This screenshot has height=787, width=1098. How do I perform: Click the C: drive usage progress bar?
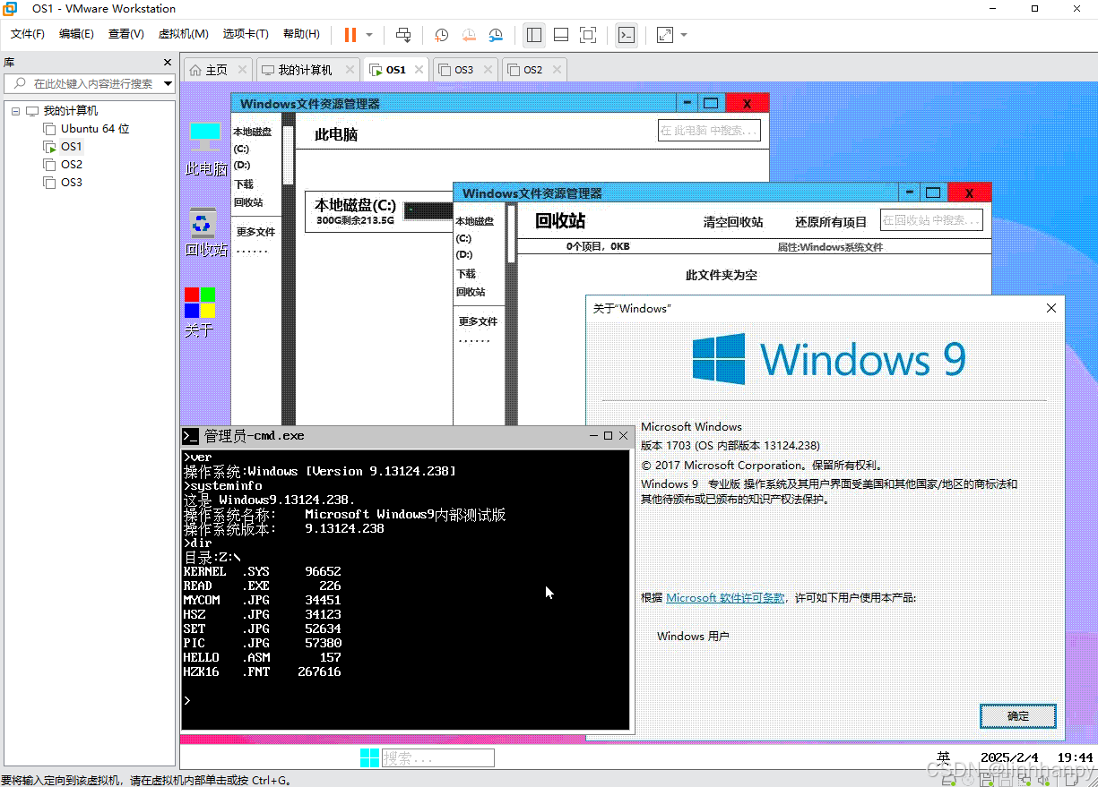point(428,210)
